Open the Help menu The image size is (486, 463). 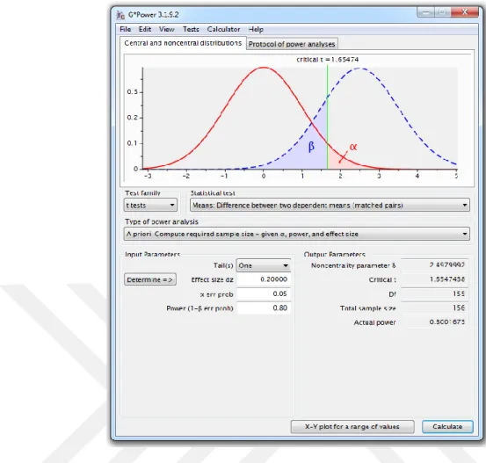tap(256, 29)
